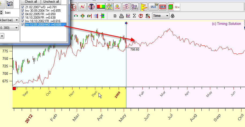The image size is (245, 127).
Task: Open the Bradley toolbar button
Action: click(135, 7)
